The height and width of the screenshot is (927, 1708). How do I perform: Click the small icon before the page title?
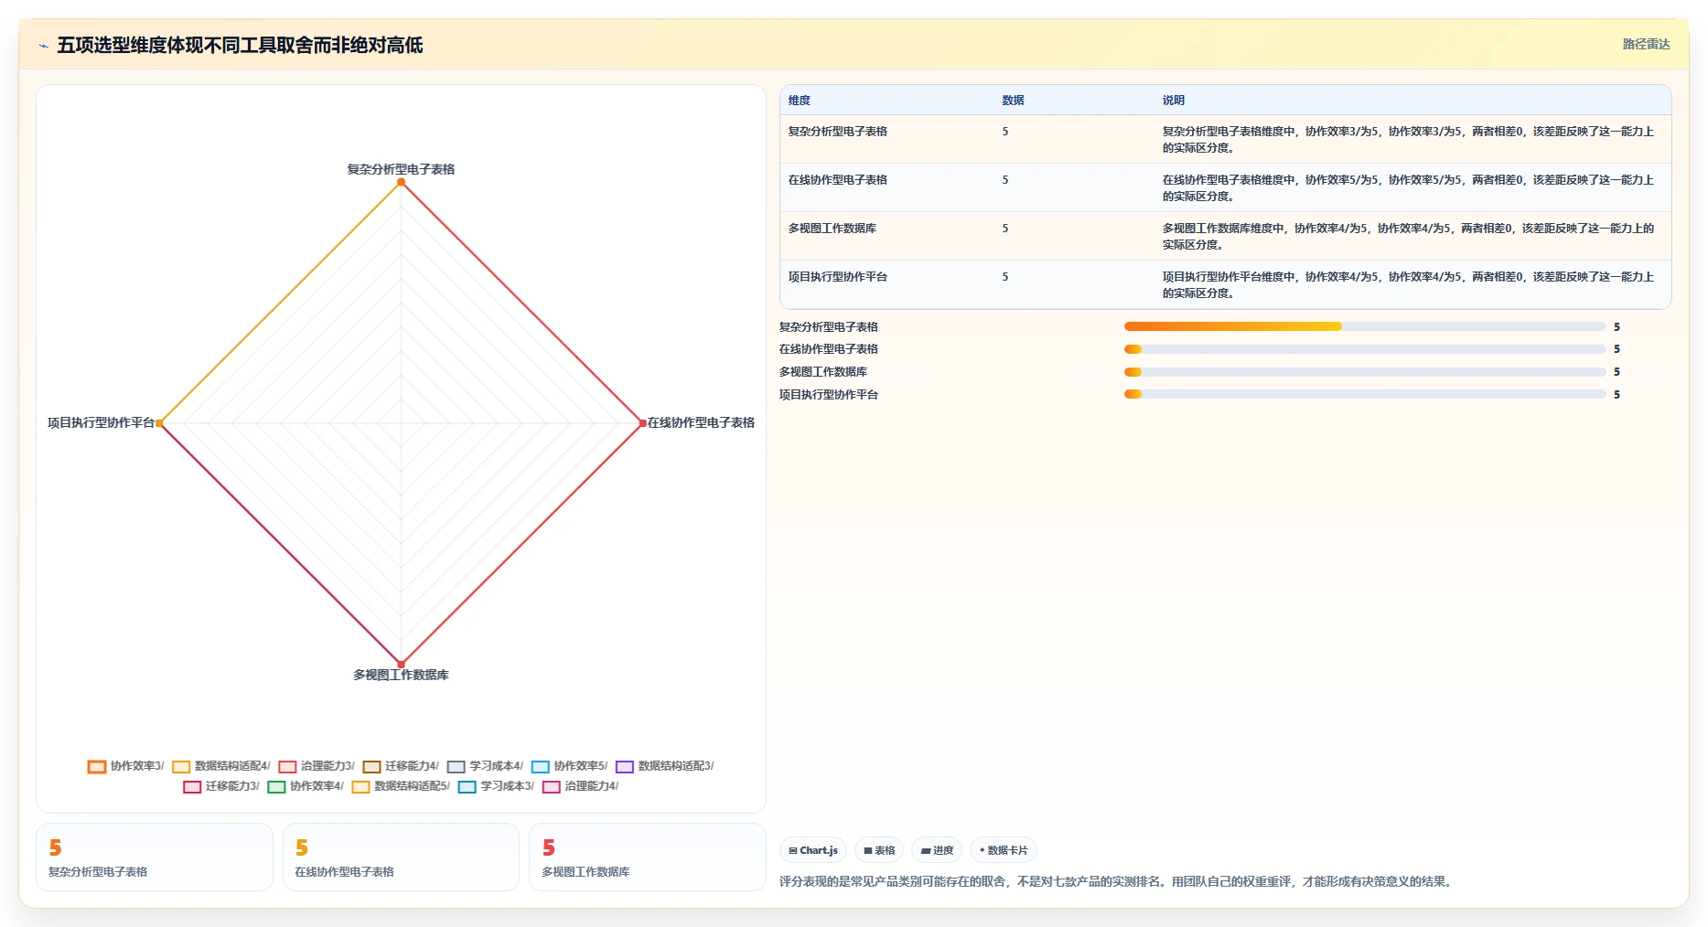(43, 46)
